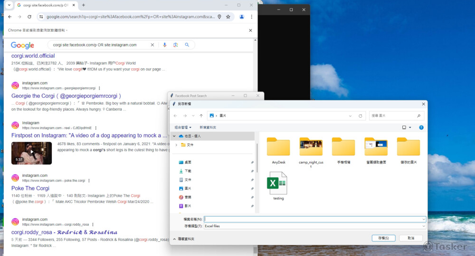Open the 組合管理 dropdown menu
Screen dimensions: 475x256
pos(183,127)
